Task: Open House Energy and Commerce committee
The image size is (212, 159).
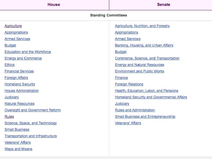Action: [x=23, y=58]
